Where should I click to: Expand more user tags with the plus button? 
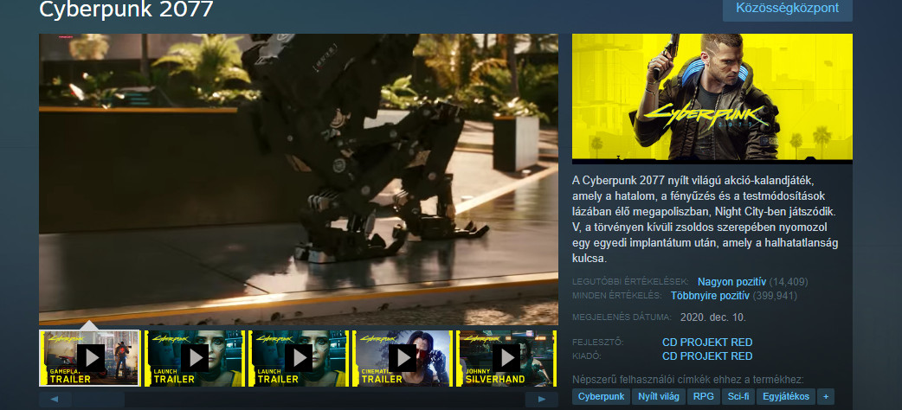(826, 397)
